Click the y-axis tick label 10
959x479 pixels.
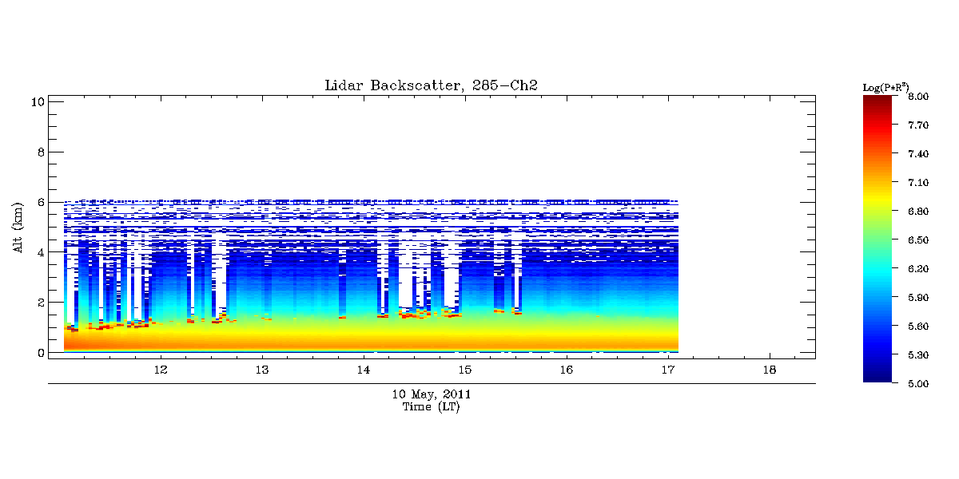(x=36, y=101)
